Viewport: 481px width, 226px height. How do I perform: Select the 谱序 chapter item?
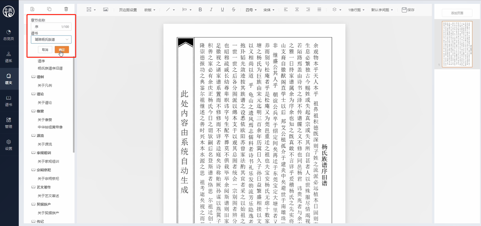coord(41,61)
